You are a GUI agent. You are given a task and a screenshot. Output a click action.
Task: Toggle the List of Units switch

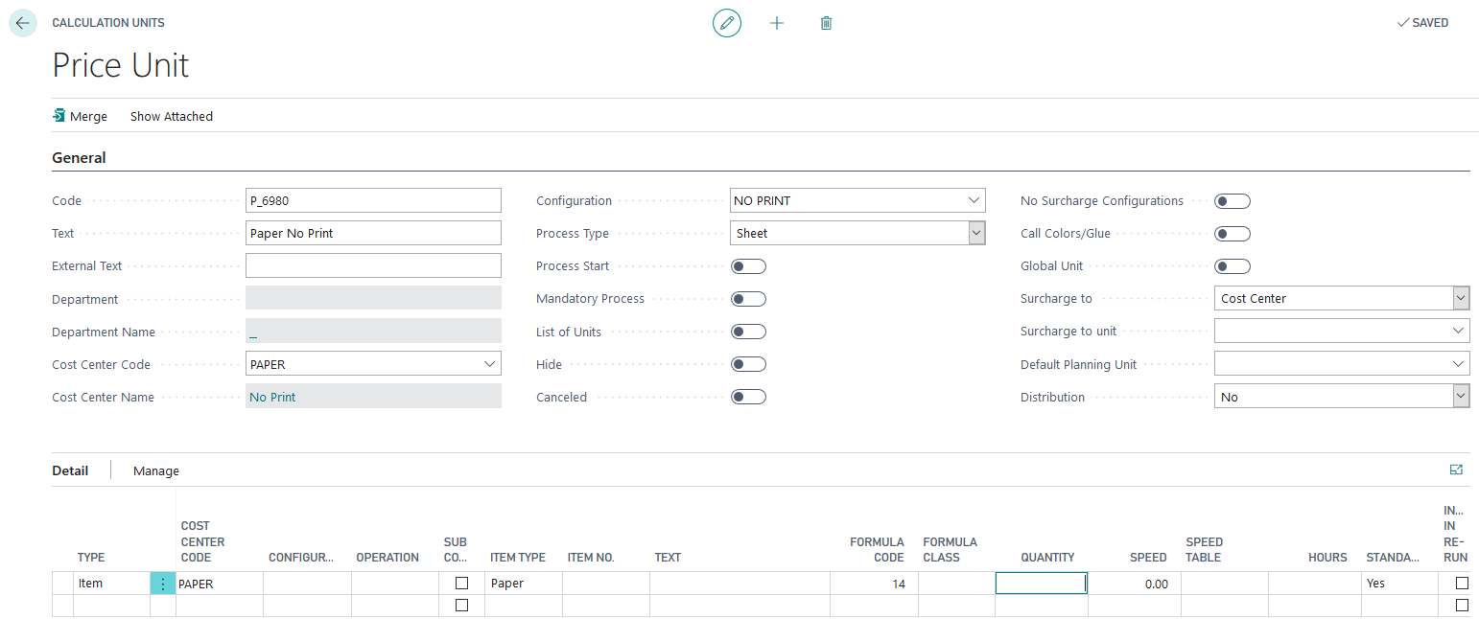[748, 332]
